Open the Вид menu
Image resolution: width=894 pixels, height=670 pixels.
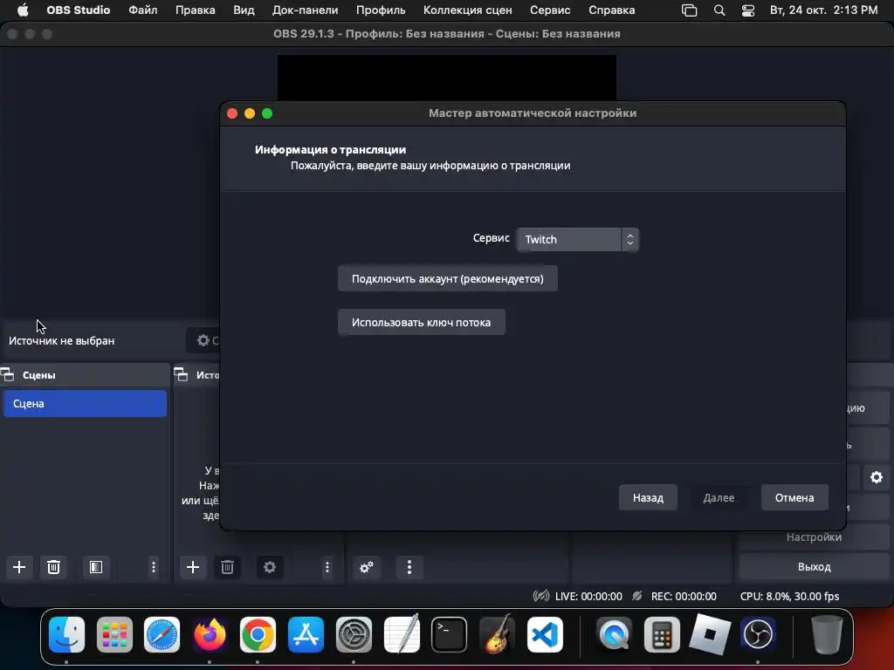(x=244, y=10)
